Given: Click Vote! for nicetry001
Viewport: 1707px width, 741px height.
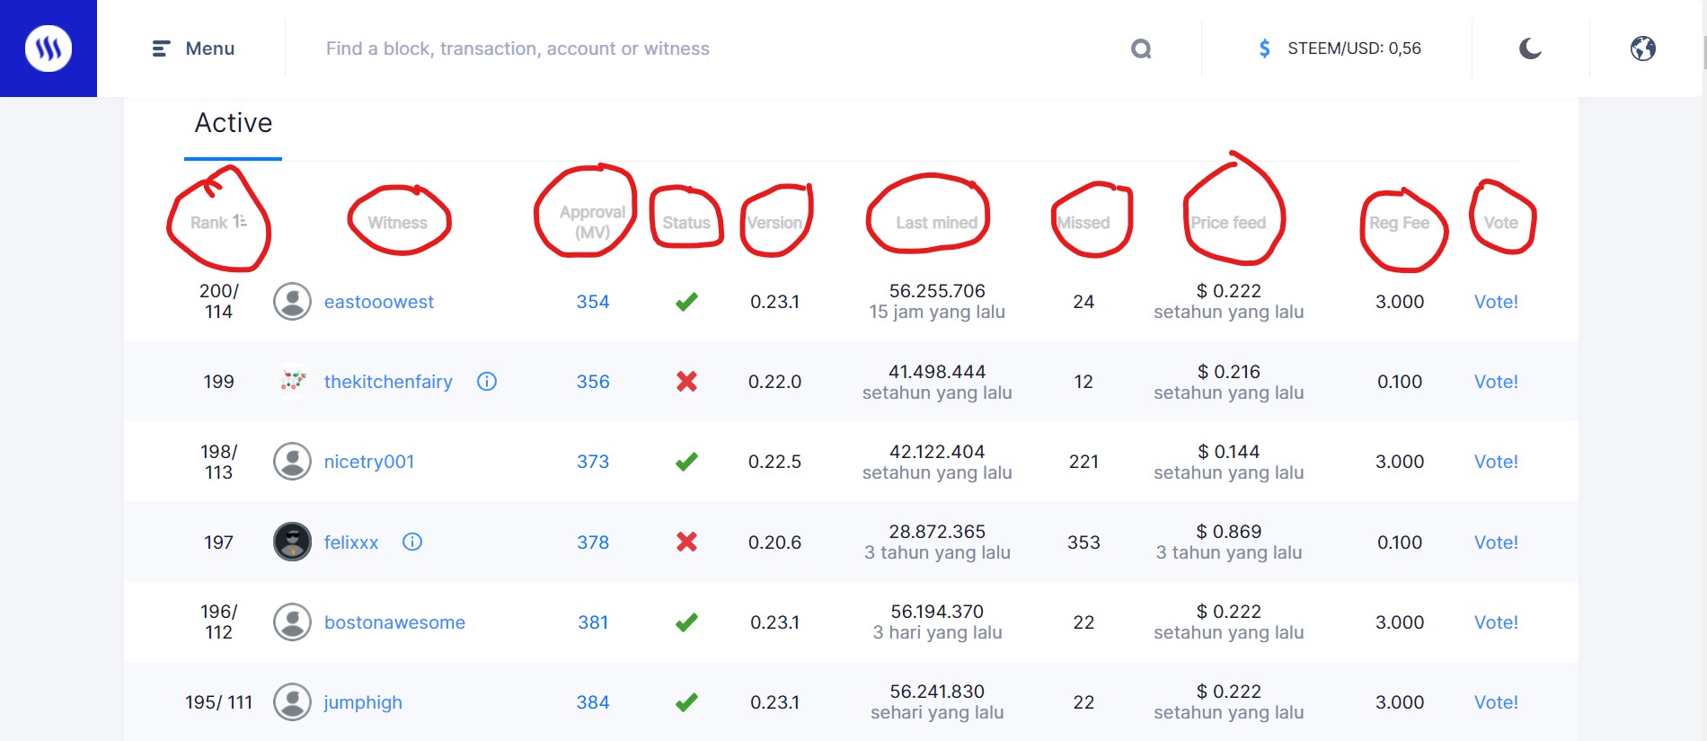Looking at the screenshot, I should (x=1496, y=462).
